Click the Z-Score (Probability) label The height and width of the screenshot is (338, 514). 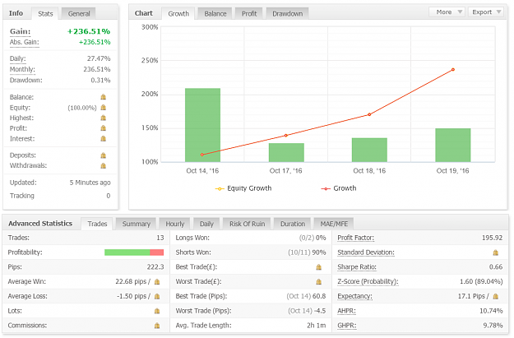click(x=368, y=281)
